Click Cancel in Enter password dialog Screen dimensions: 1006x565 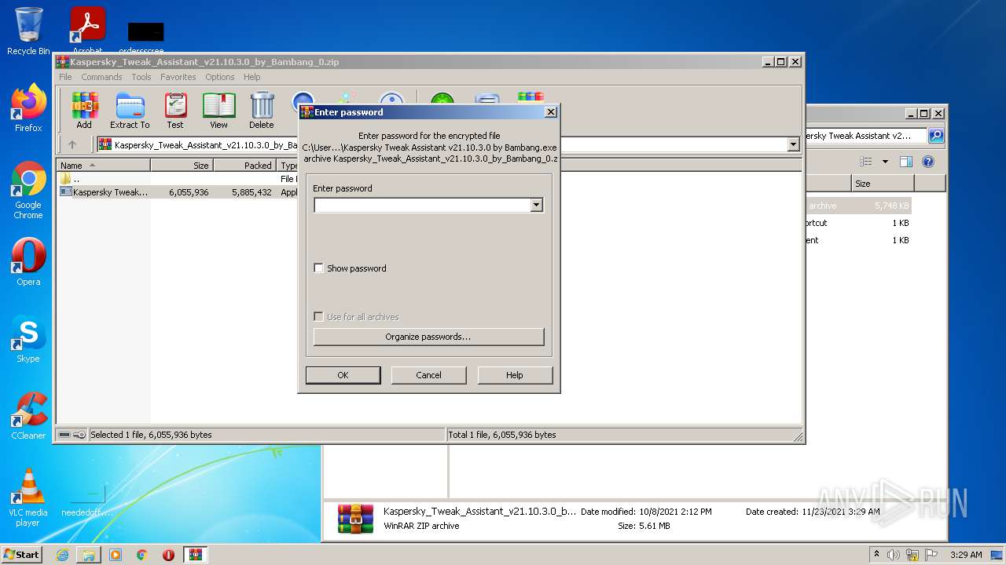click(428, 375)
